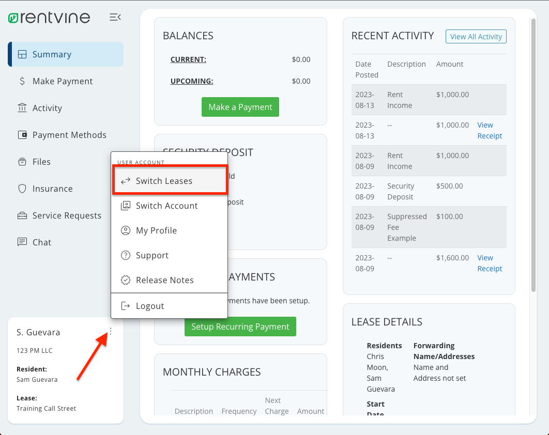Click the Rentvine logo
549x435 pixels.
(x=50, y=18)
